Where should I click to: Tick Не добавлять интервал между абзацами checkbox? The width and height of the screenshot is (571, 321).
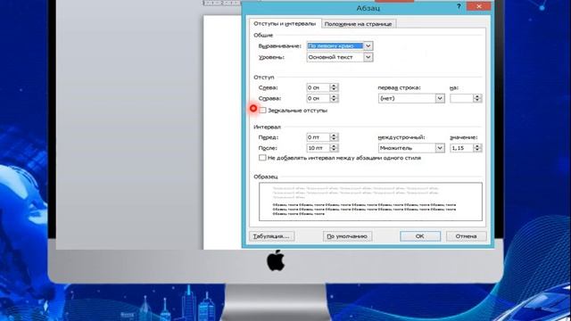(x=262, y=158)
